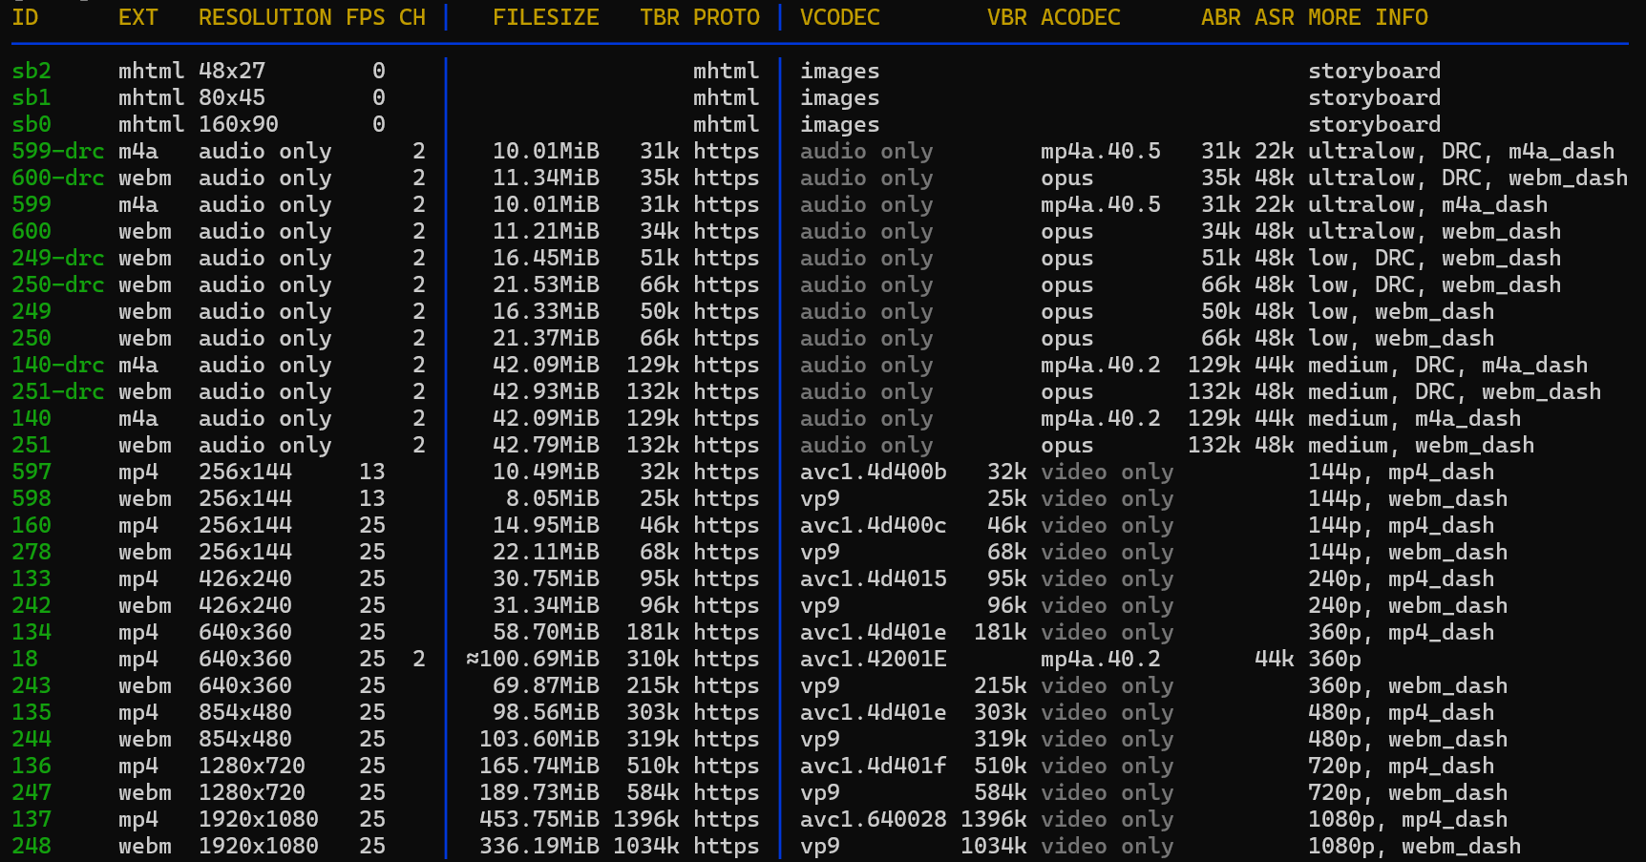Click the EXT column header
The image size is (1646, 862).
click(x=138, y=17)
